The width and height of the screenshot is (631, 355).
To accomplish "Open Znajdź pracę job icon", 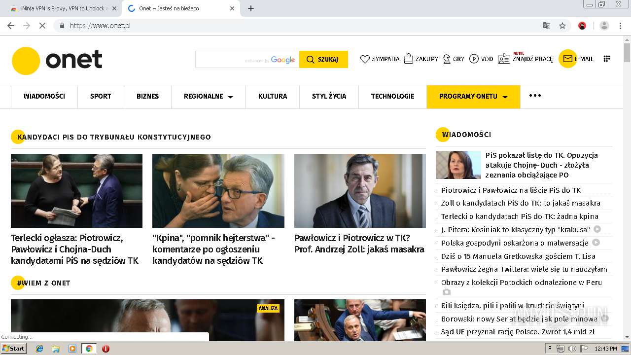I will click(x=504, y=59).
